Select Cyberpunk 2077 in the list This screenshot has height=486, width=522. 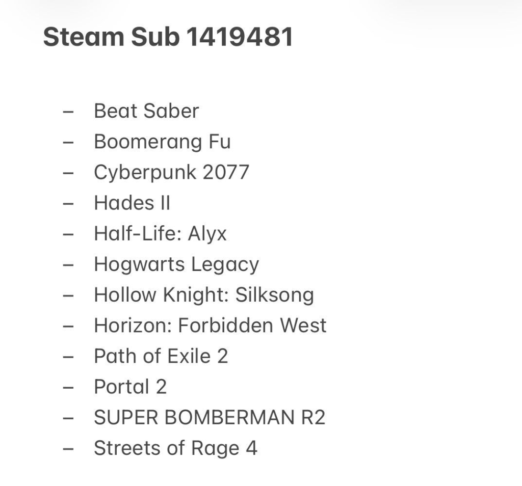coord(171,172)
